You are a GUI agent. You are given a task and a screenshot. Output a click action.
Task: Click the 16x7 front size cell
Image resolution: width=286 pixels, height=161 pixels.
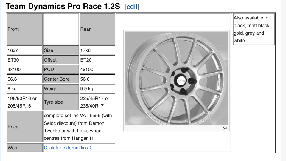tap(25, 50)
